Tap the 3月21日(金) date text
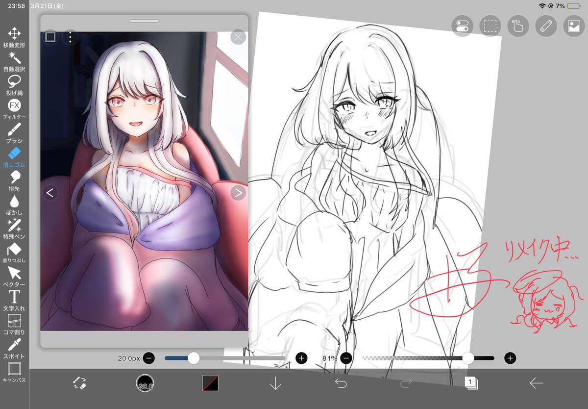 click(47, 6)
